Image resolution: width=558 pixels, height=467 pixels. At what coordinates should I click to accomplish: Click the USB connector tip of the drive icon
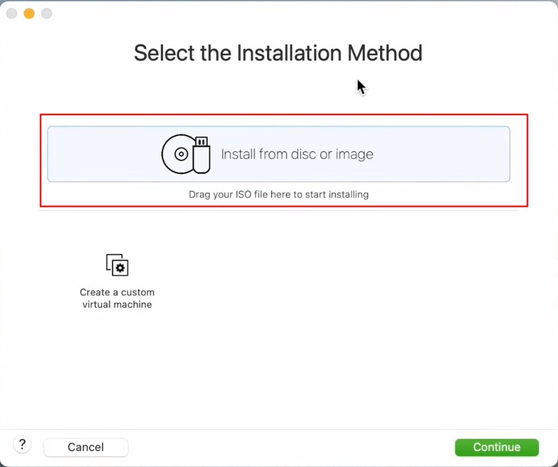[202, 142]
